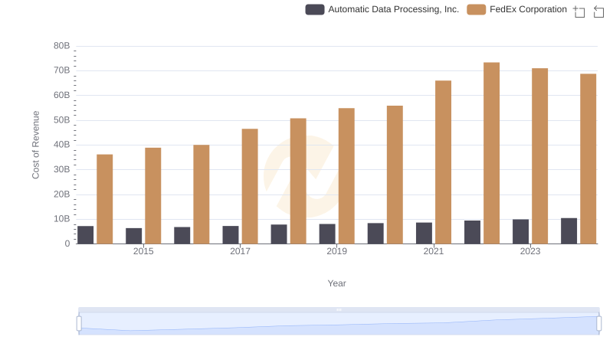Click the plus-square icon in the chart toolbar
The image size is (613, 353).
tap(579, 11)
